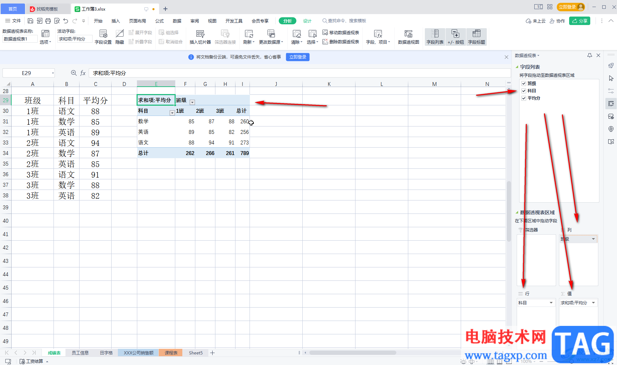The width and height of the screenshot is (617, 365).
Task: Open the 选择 select dropdown
Action: click(313, 42)
